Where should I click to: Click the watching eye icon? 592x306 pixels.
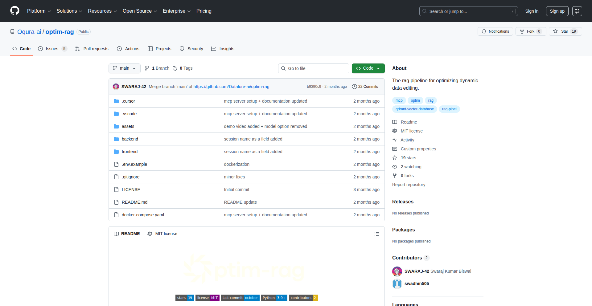395,167
